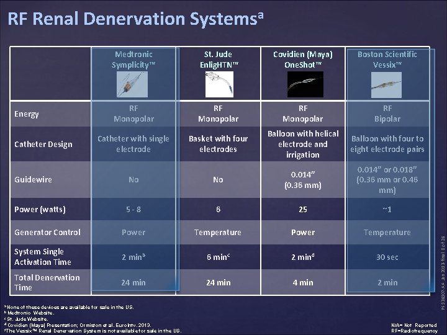Viewport: 447px width, 335px height.
Task: Click the Covidien OneShot device image
Action: (x=305, y=84)
